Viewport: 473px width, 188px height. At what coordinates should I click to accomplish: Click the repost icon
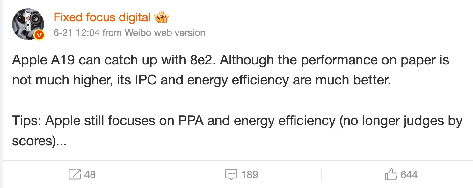pyautogui.click(x=75, y=174)
